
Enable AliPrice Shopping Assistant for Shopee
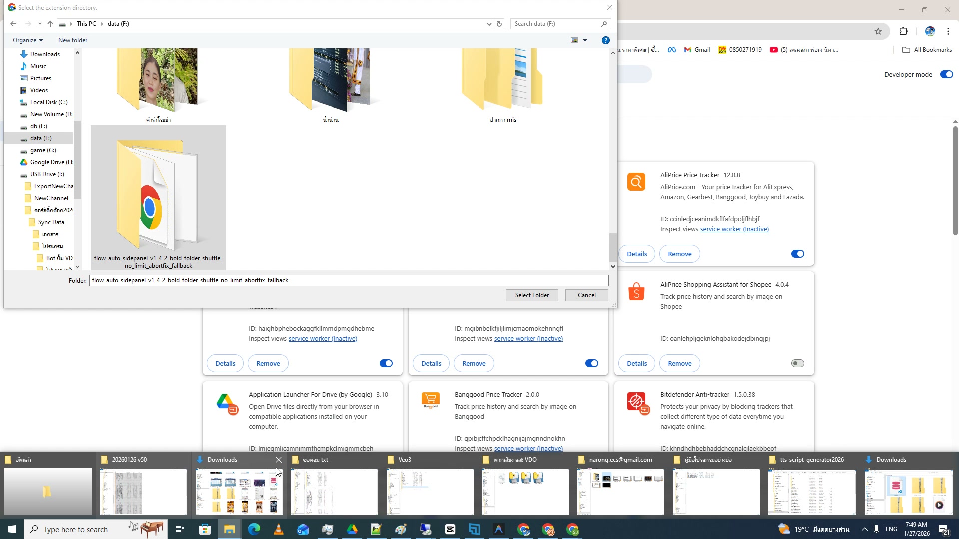797,363
